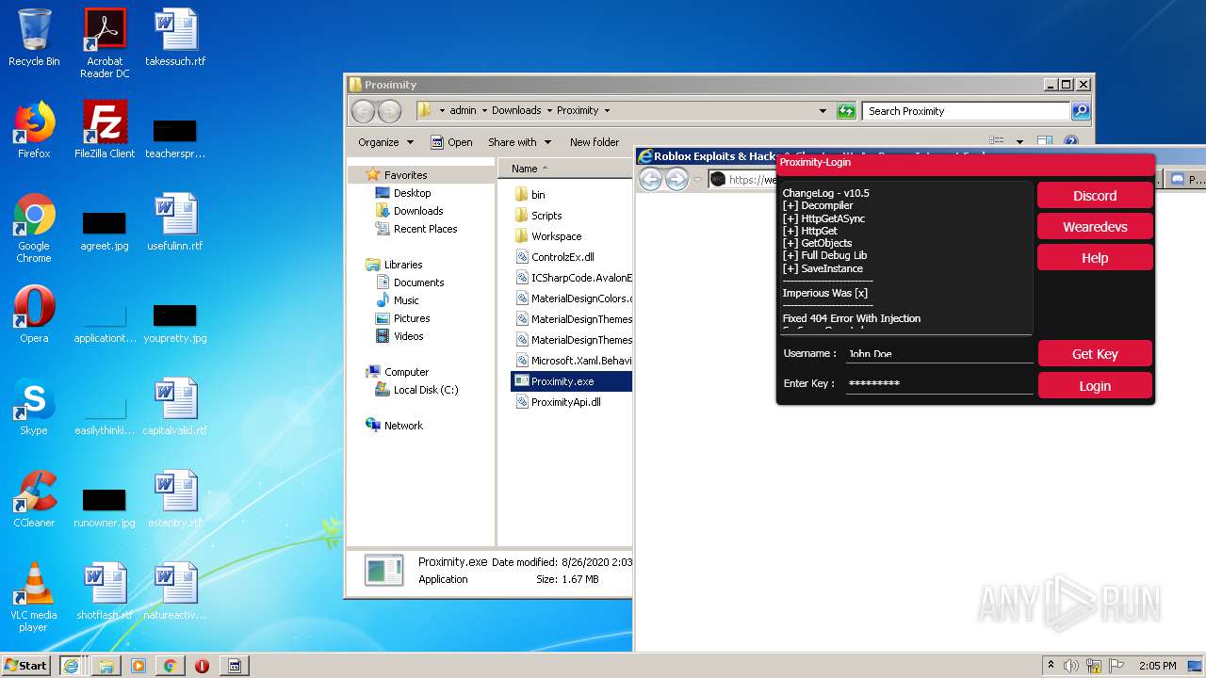Select the bin folder
This screenshot has width=1206, height=678.
tap(538, 195)
